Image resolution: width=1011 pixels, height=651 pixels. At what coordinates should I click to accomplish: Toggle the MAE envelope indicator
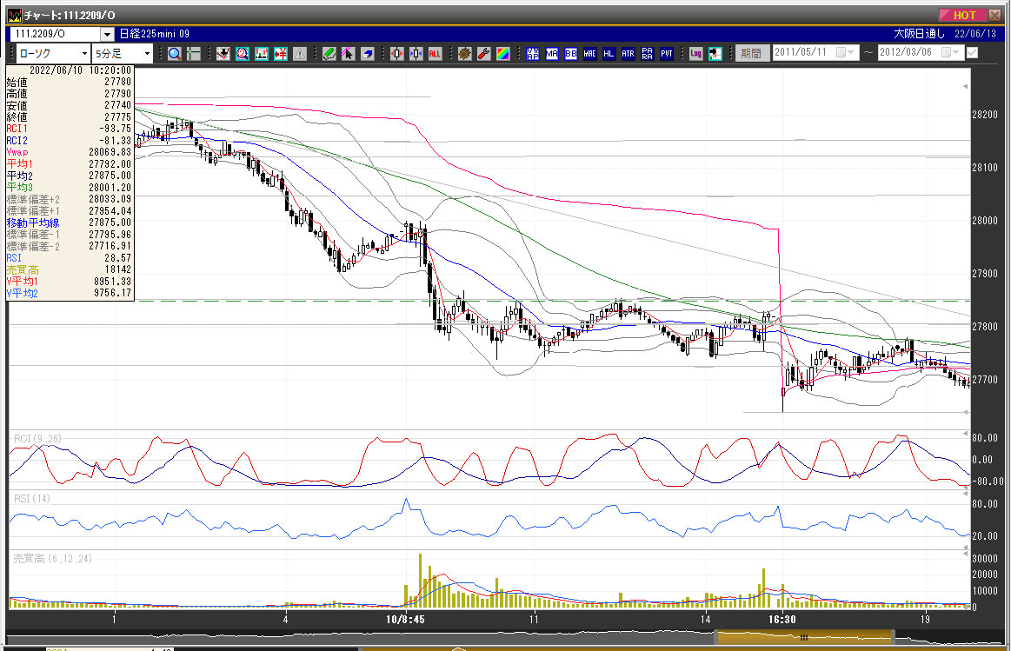[x=590, y=54]
